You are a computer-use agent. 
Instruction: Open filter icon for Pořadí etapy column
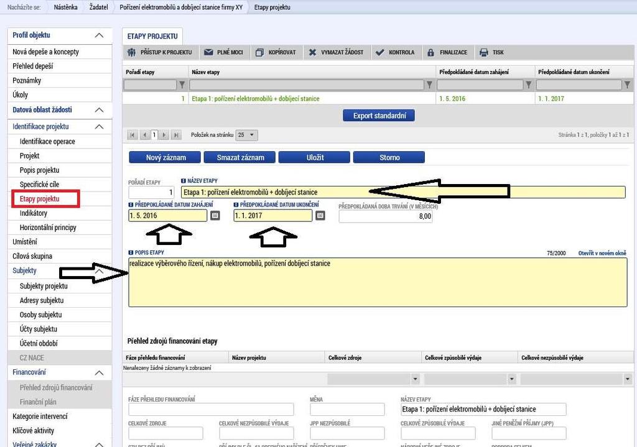(182, 85)
